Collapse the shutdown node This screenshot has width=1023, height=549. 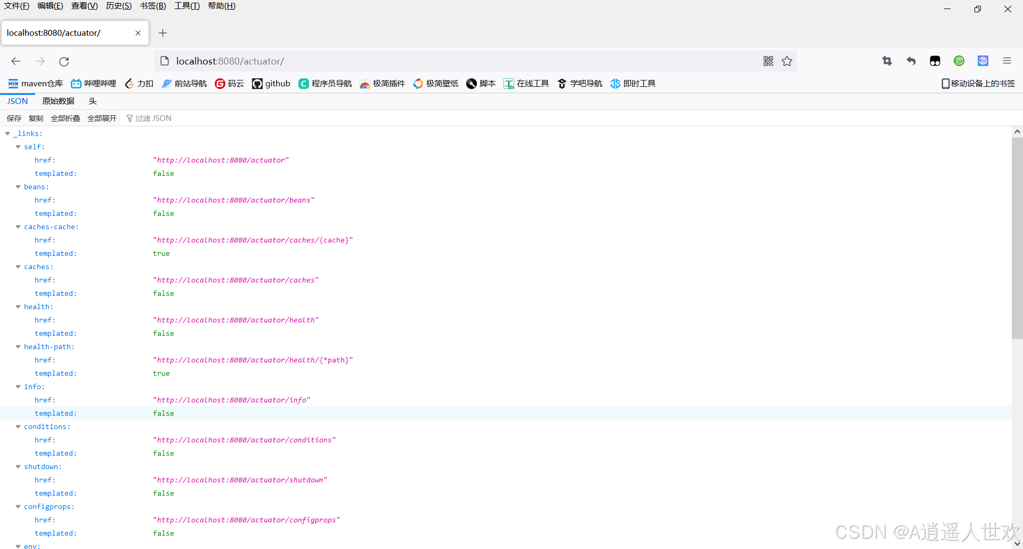pyautogui.click(x=18, y=466)
